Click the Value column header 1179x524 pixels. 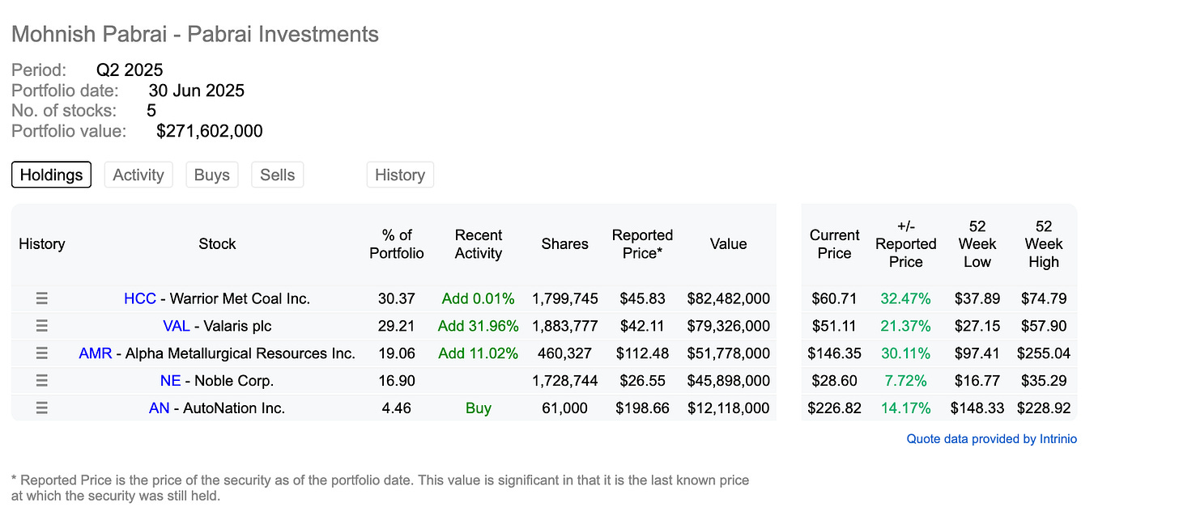click(728, 244)
